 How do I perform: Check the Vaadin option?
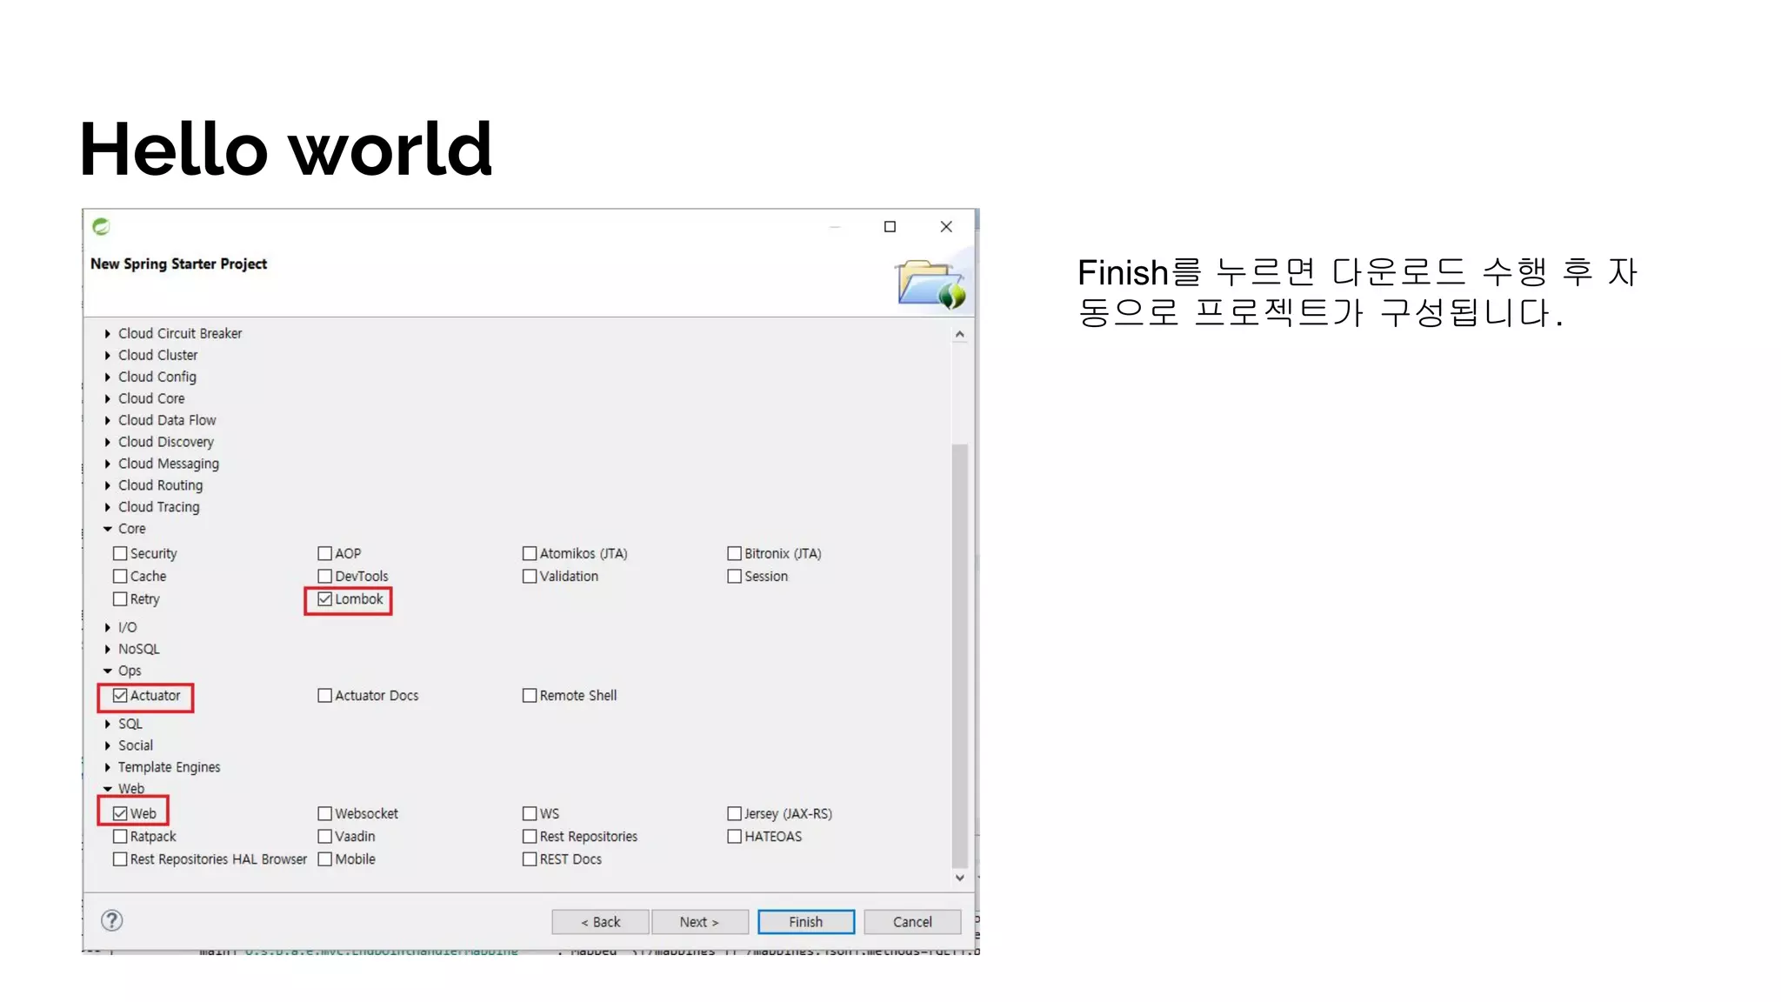pos(324,837)
